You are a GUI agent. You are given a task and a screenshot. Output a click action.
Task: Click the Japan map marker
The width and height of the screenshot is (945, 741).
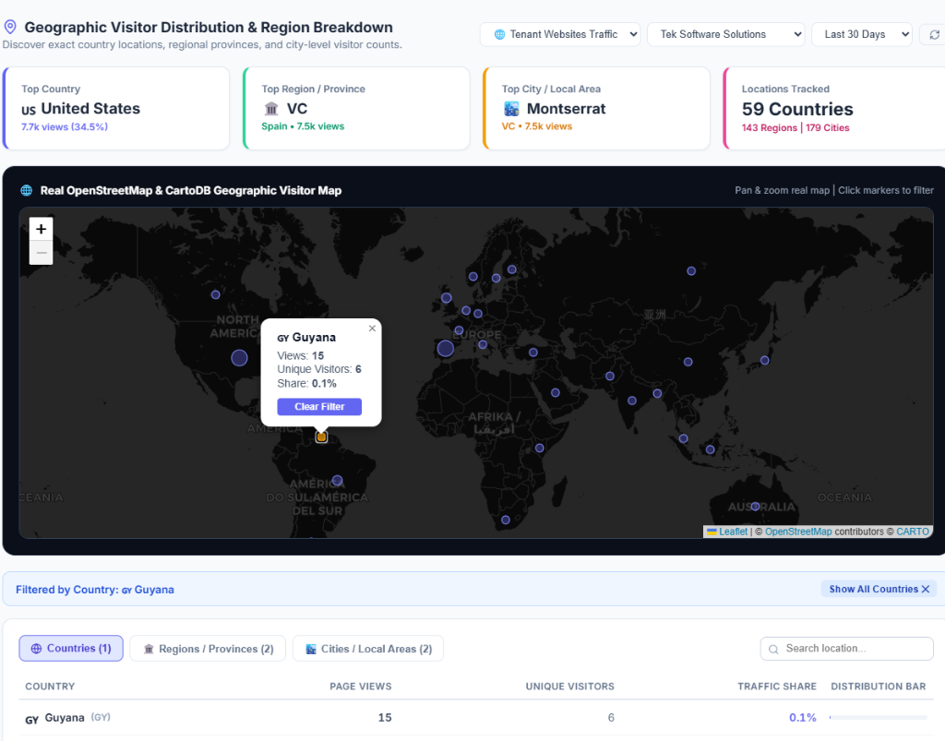(765, 360)
